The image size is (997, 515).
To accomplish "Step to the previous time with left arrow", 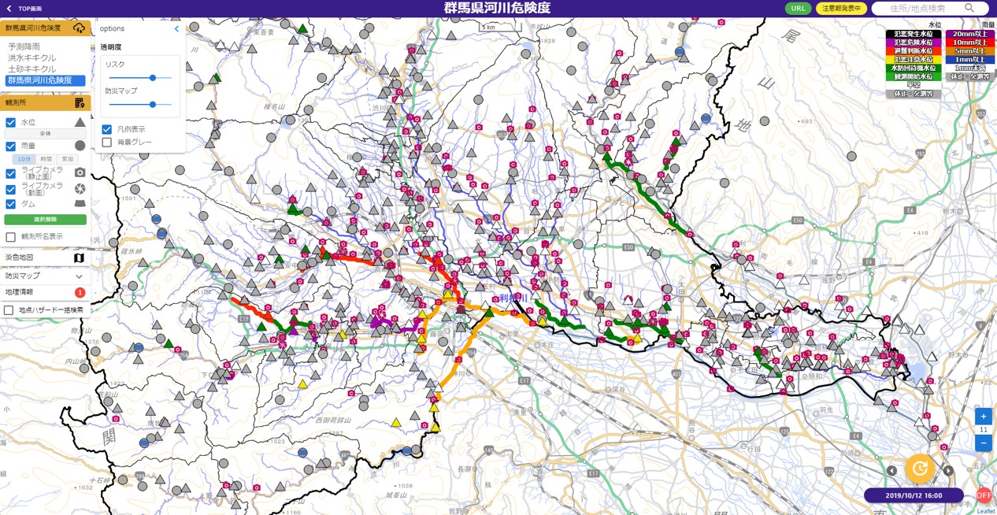I will [x=891, y=471].
